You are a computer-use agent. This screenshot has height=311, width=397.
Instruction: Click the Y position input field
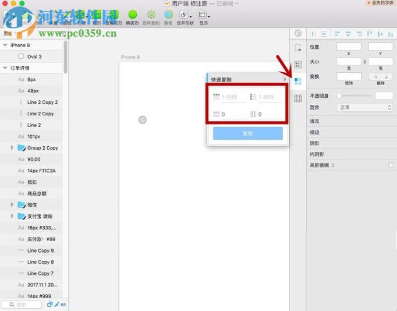pos(381,47)
